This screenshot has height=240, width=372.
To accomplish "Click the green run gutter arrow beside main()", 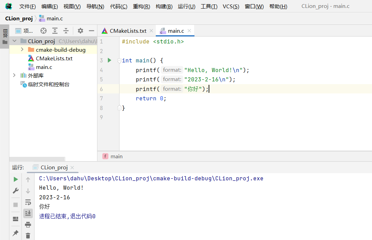I will 109,60.
